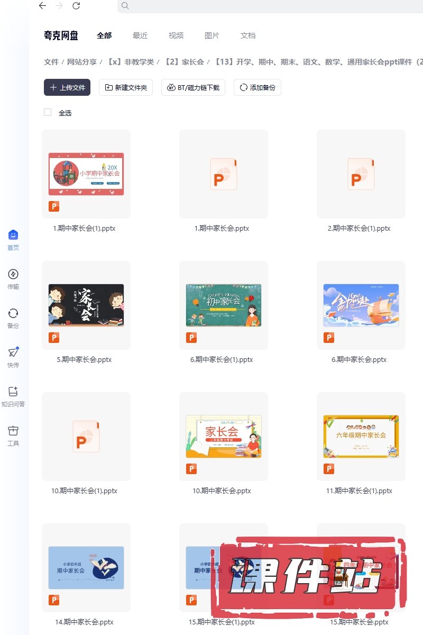Open the 5.期中家长会.pptx thumbnail

[86, 305]
